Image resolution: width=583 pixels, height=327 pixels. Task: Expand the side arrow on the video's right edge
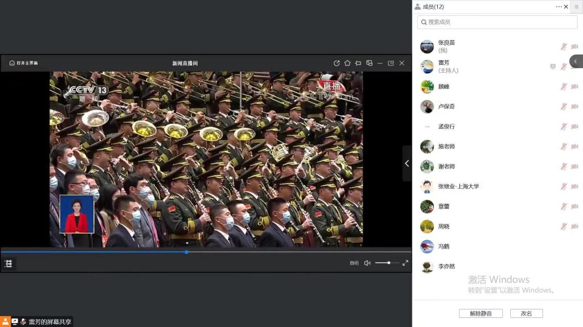tap(407, 163)
